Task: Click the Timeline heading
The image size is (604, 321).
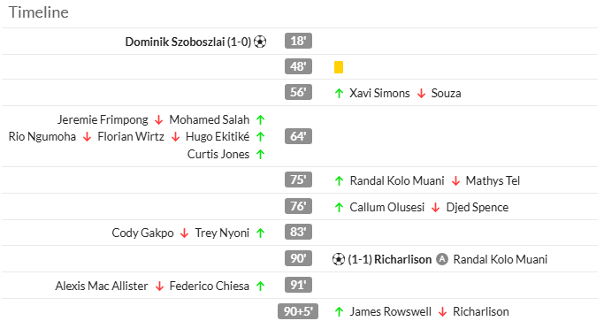Action: click(39, 12)
